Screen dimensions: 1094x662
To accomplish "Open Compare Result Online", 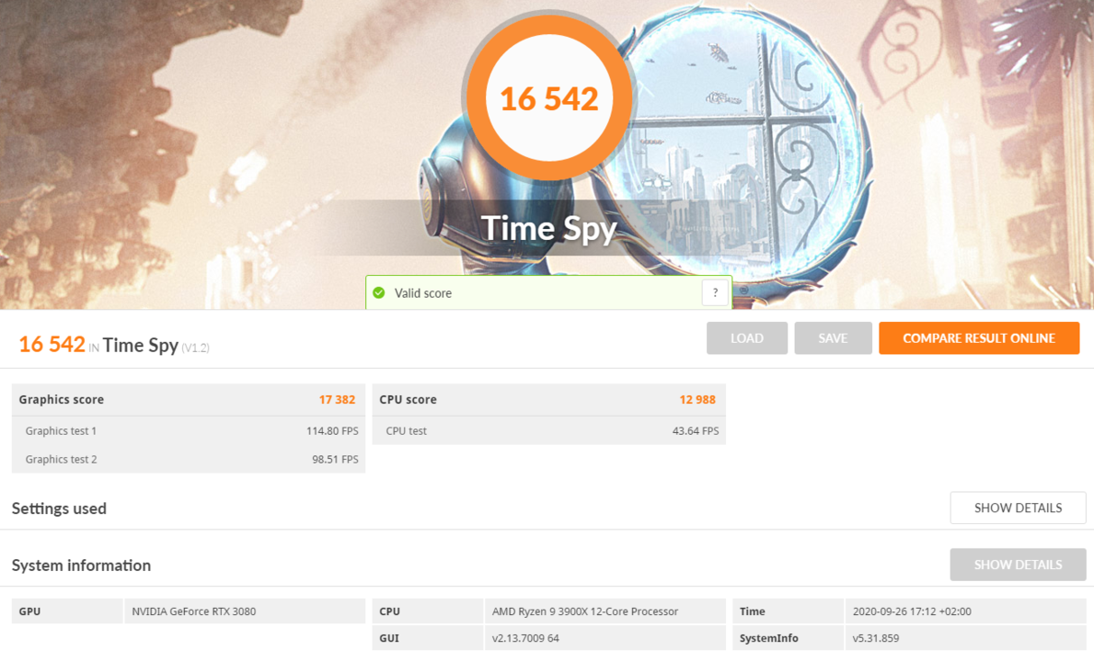I will [979, 338].
